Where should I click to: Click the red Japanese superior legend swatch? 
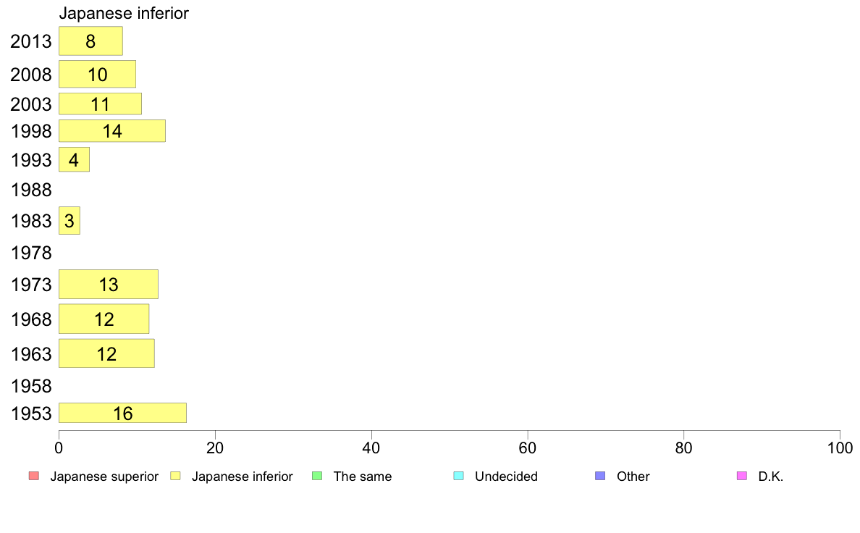tap(34, 476)
